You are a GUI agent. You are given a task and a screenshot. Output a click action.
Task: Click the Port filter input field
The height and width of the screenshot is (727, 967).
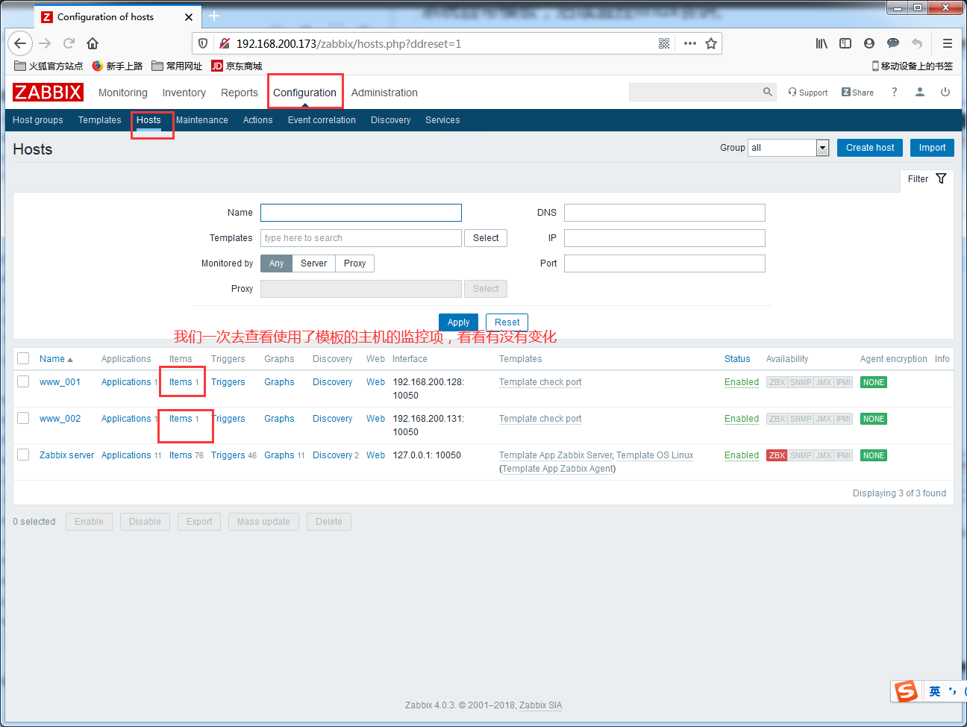click(665, 263)
